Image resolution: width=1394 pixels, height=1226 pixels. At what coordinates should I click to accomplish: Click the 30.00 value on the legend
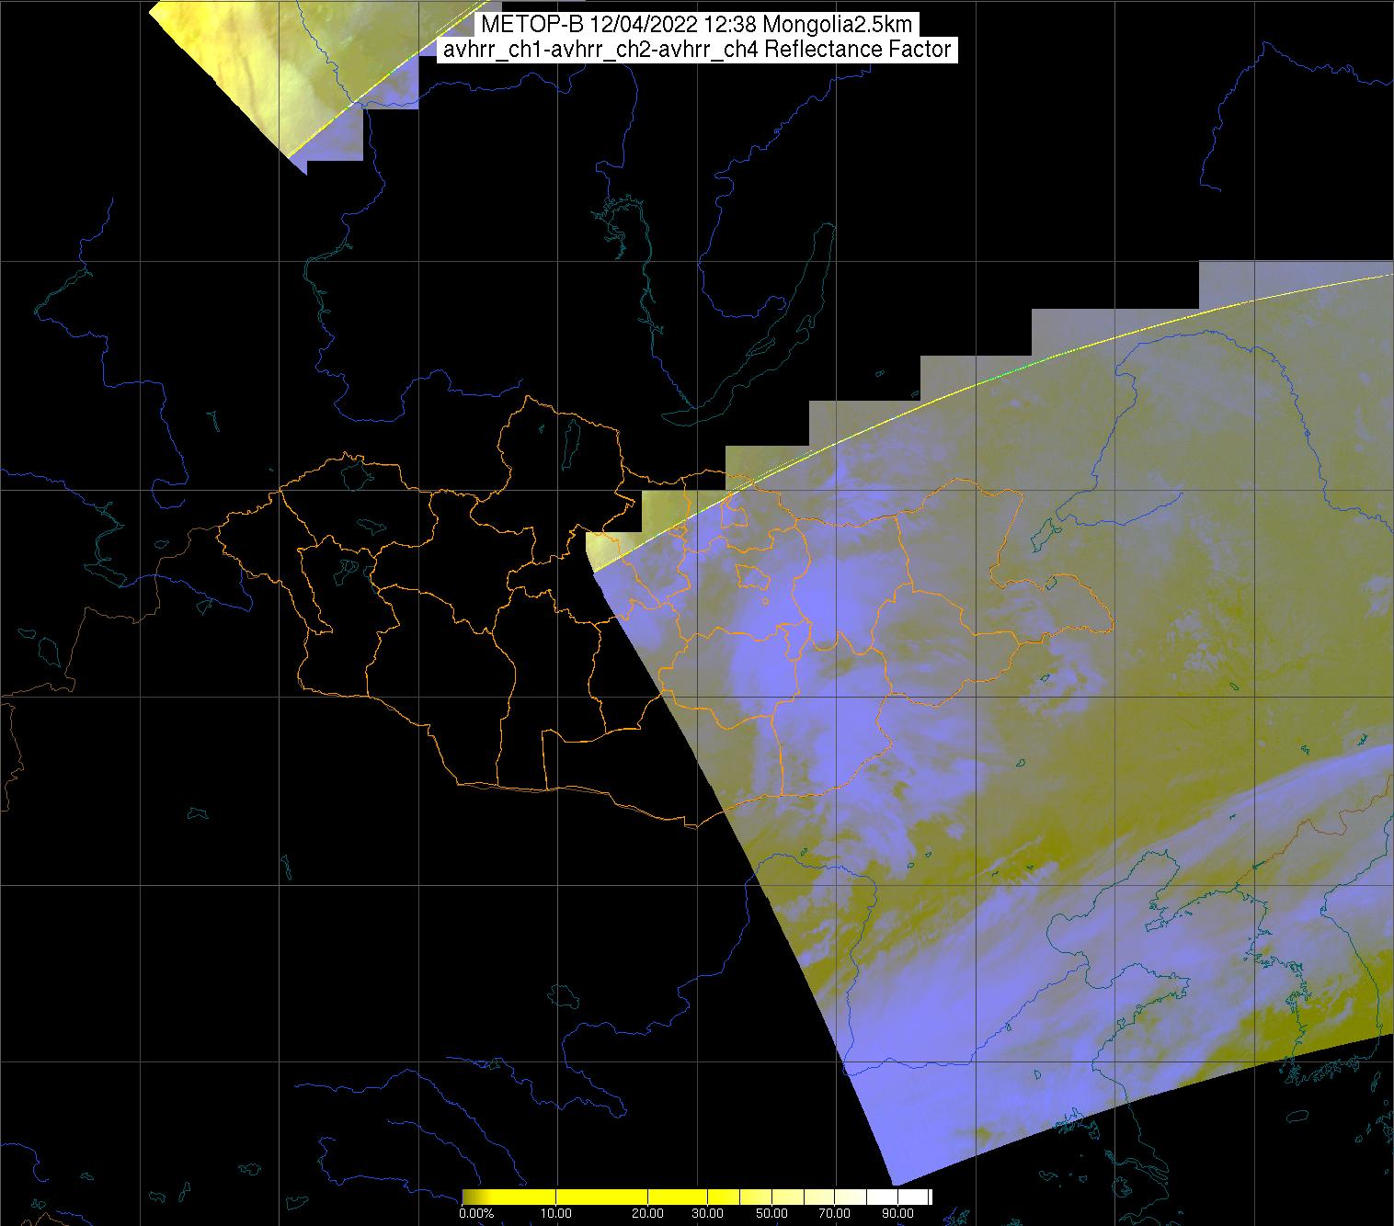(711, 1214)
